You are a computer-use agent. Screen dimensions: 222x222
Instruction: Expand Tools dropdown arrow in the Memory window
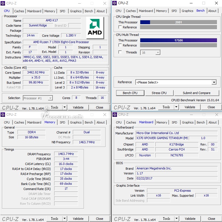tap(64, 219)
